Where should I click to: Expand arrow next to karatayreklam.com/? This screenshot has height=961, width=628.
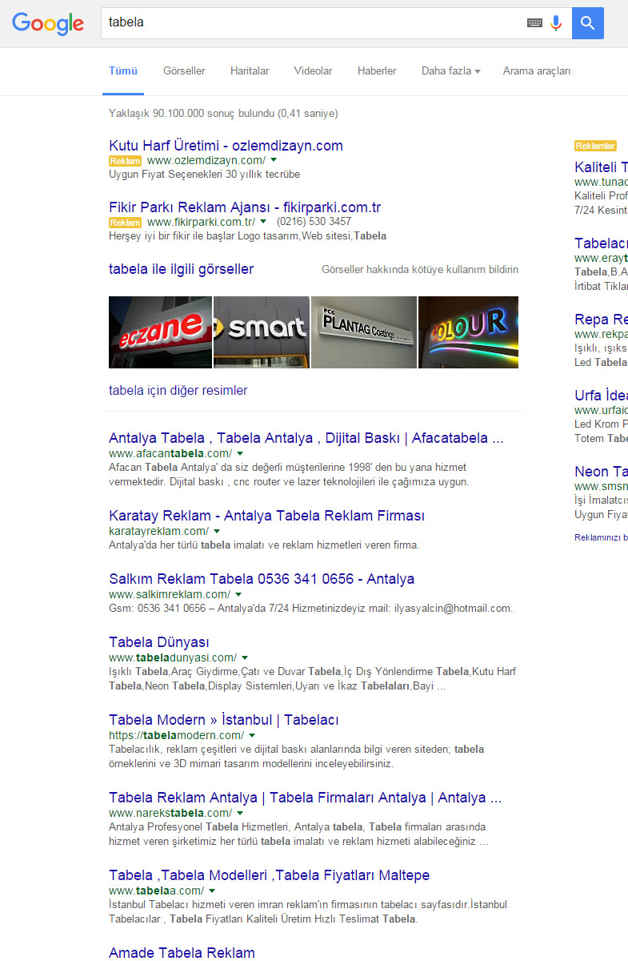216,531
